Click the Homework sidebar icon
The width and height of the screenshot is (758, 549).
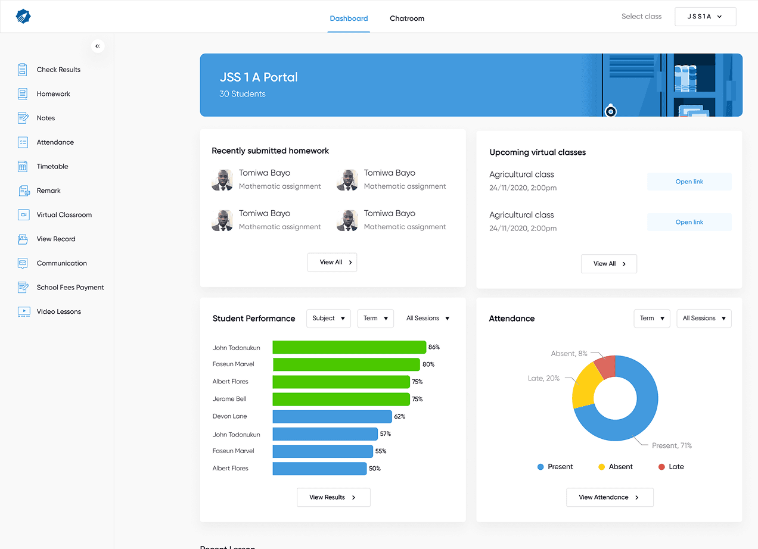(23, 94)
